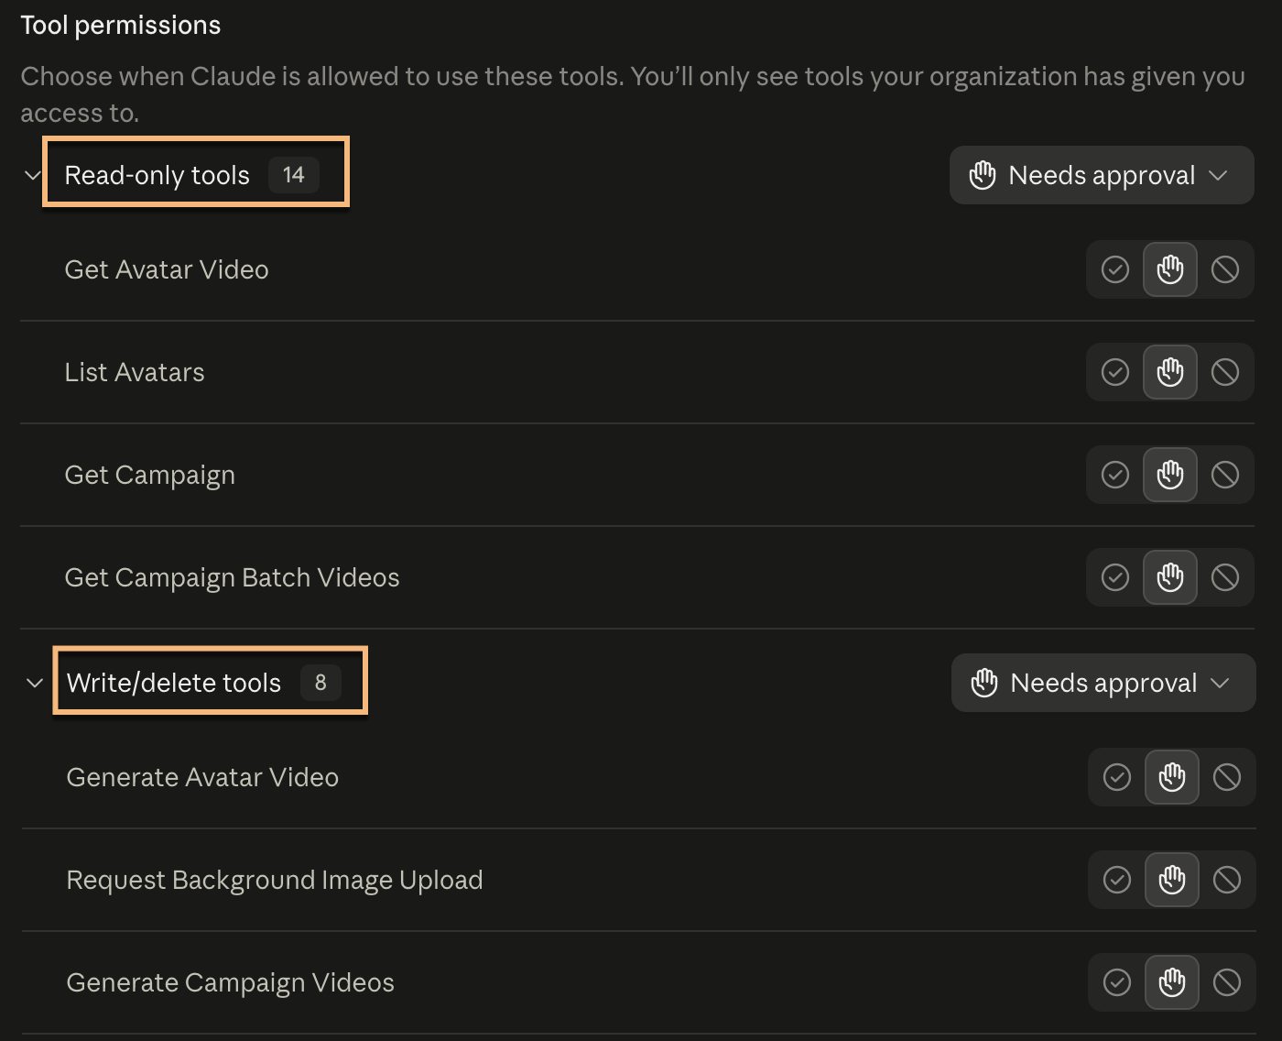This screenshot has height=1041, width=1282.
Task: Set List Avatars to needs approval
Action: click(x=1170, y=372)
